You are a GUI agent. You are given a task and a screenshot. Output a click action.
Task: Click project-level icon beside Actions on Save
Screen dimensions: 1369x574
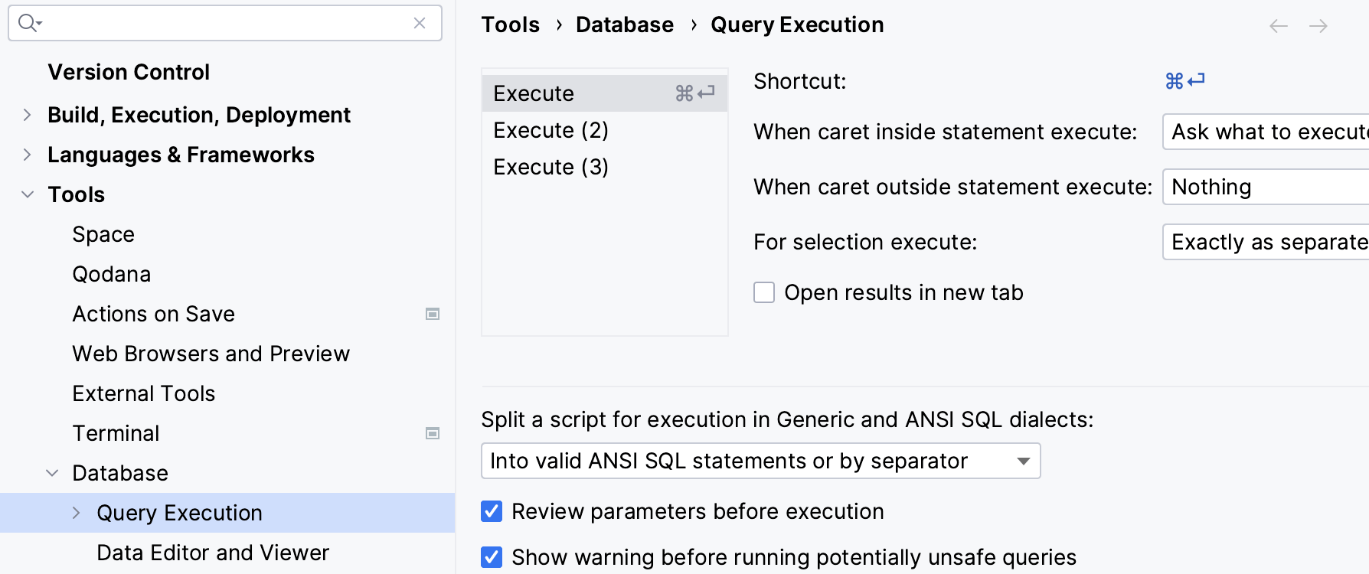pyautogui.click(x=433, y=314)
